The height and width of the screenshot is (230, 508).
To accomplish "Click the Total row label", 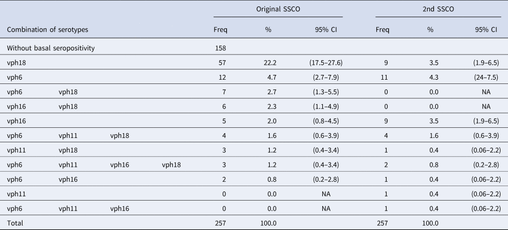I will coord(16,222).
